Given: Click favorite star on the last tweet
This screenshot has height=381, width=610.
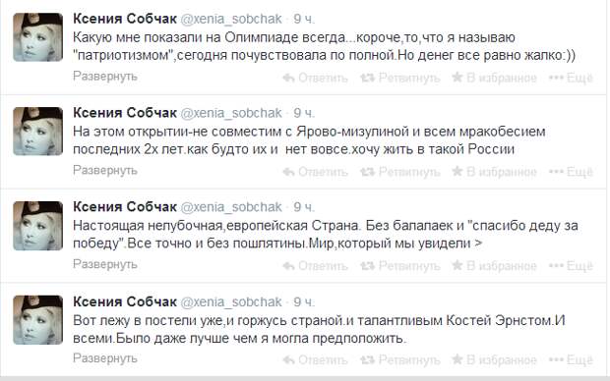Looking at the screenshot, I should [x=457, y=359].
